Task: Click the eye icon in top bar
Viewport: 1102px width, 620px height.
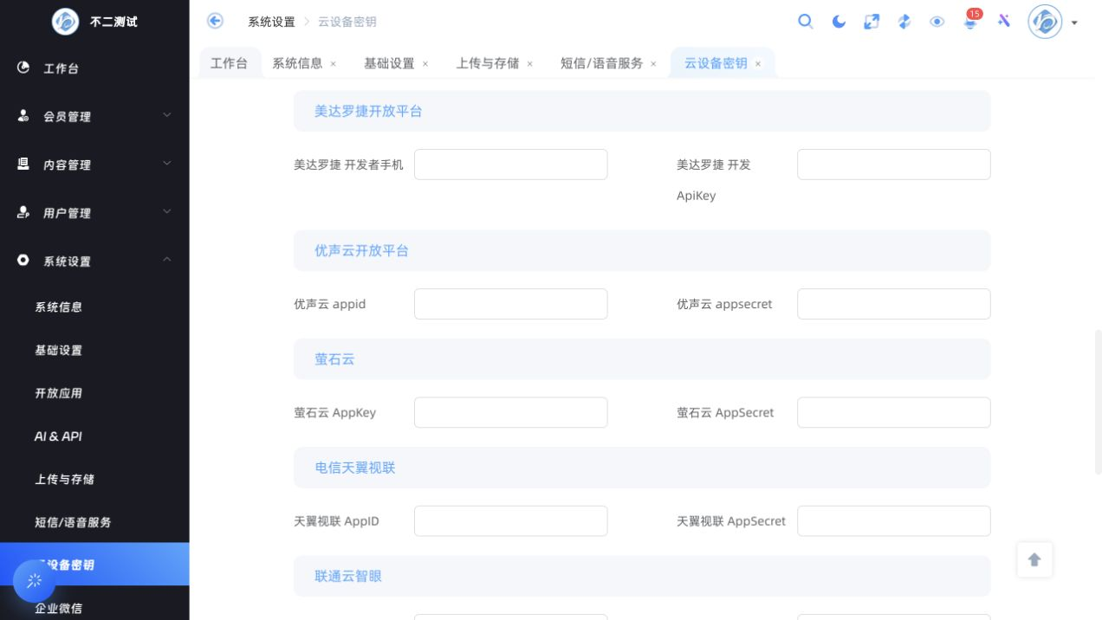Action: [x=937, y=22]
